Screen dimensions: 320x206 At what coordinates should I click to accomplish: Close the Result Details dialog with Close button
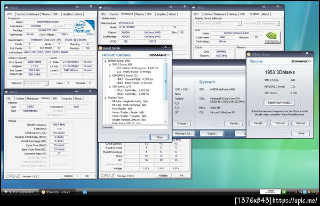[x=159, y=137]
